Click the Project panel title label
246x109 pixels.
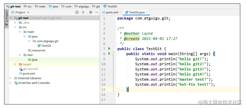pos(20,12)
